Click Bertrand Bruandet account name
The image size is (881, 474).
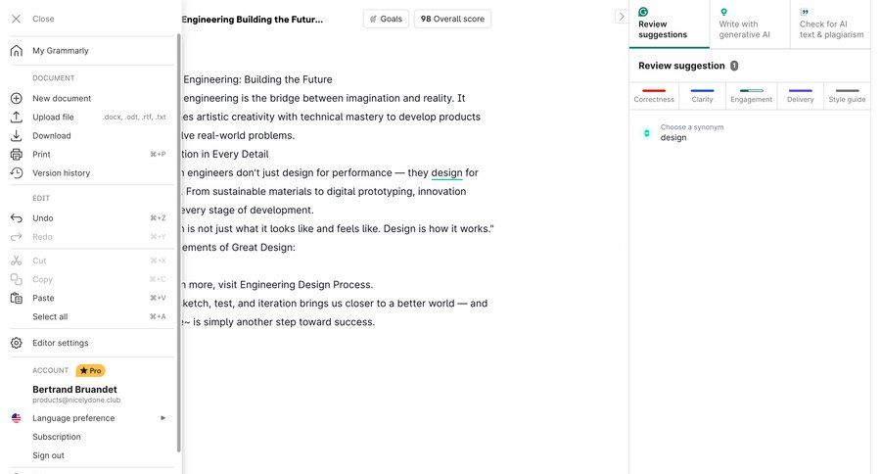coord(74,389)
